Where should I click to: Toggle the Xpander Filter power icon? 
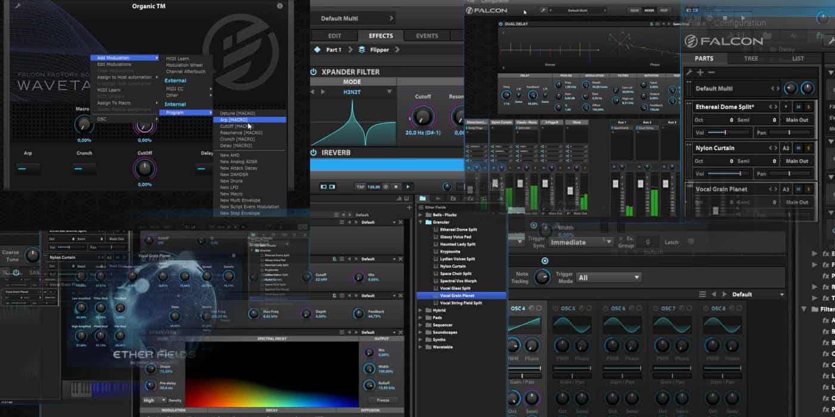click(x=314, y=72)
